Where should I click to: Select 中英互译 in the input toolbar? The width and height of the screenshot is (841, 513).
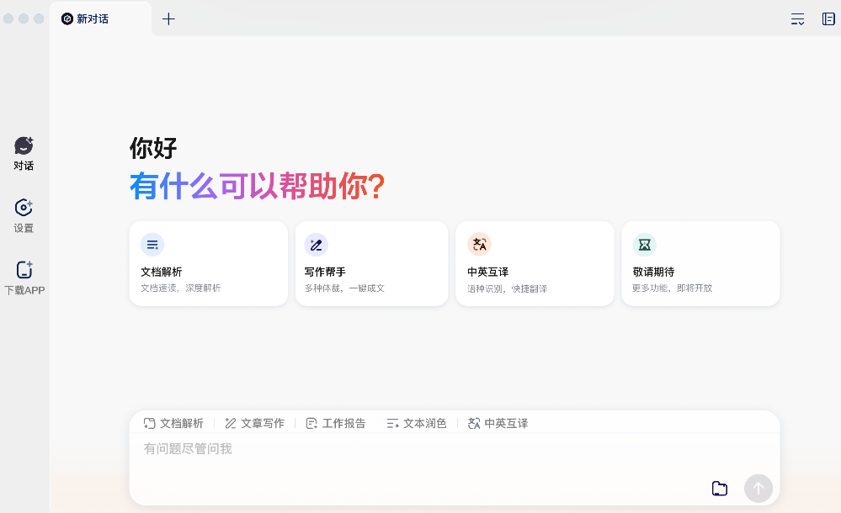(x=499, y=423)
